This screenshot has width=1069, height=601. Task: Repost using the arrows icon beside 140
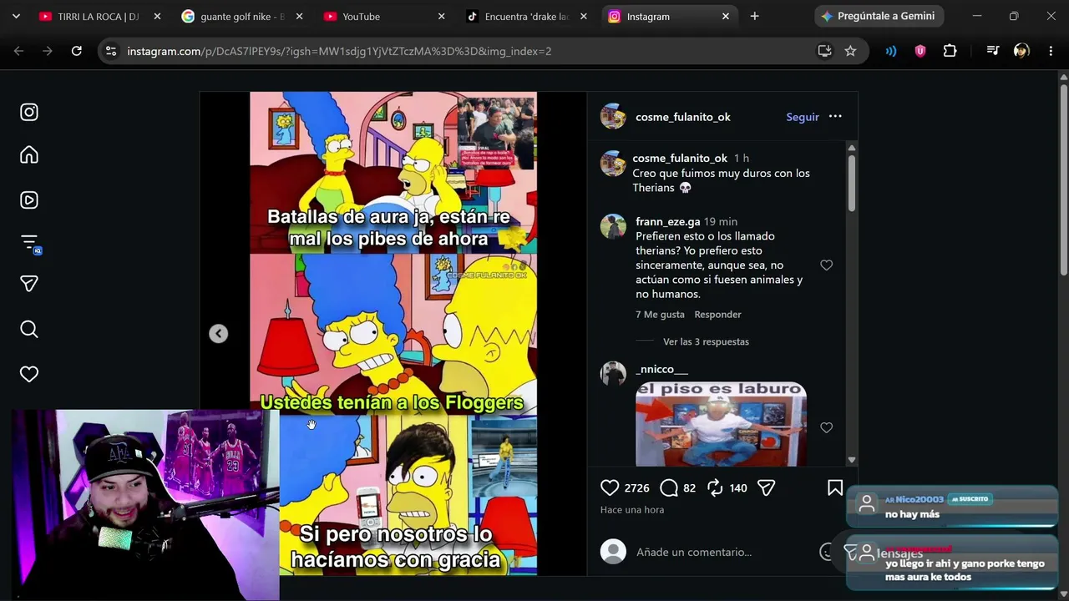pyautogui.click(x=715, y=487)
